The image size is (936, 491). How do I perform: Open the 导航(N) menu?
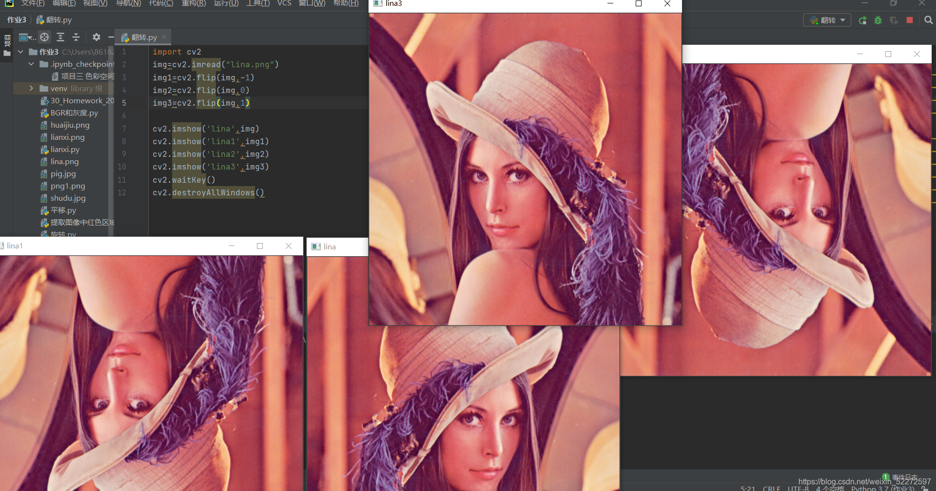(129, 3)
